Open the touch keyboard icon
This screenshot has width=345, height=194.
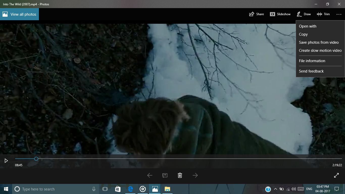pyautogui.click(x=301, y=189)
